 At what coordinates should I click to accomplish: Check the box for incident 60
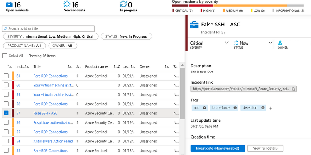pyautogui.click(x=6, y=85)
